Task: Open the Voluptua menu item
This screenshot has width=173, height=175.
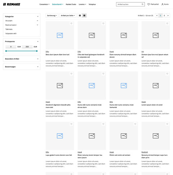Action: click(x=92, y=4)
